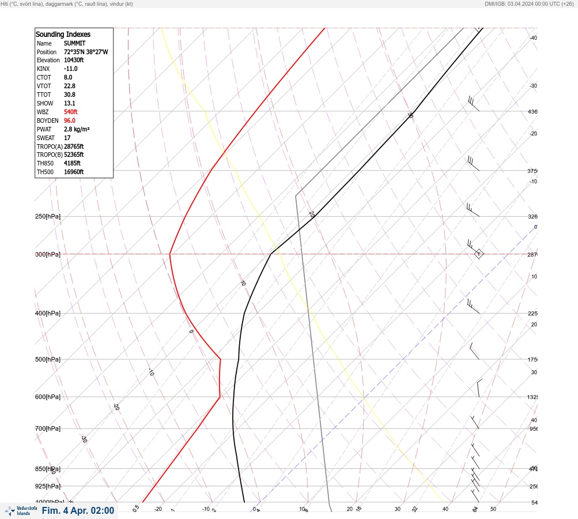Click the '925[hPa]' pressure label

48,486
